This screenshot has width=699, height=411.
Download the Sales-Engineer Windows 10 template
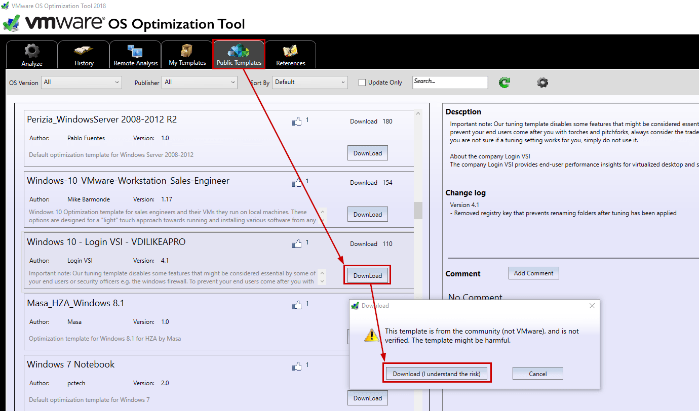368,214
